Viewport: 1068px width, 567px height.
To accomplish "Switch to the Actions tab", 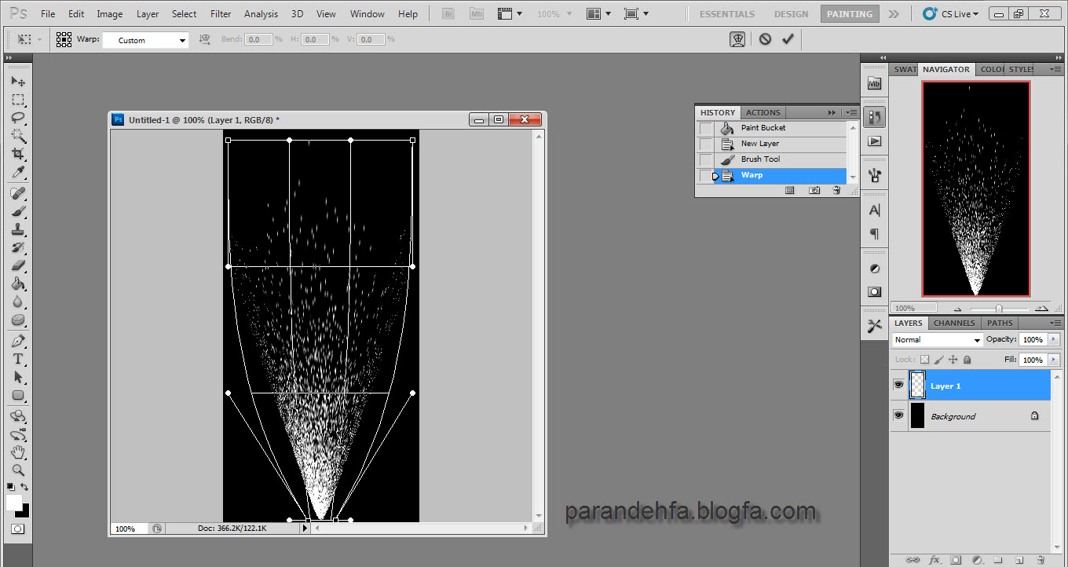I will click(x=763, y=112).
